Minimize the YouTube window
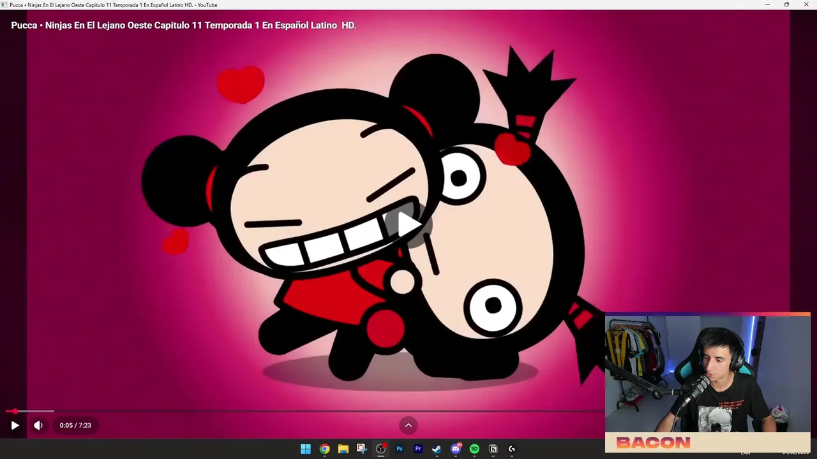This screenshot has width=817, height=459. 767,4
